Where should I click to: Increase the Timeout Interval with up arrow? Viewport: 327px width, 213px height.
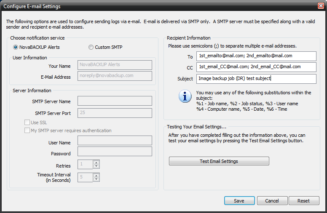click(x=96, y=176)
